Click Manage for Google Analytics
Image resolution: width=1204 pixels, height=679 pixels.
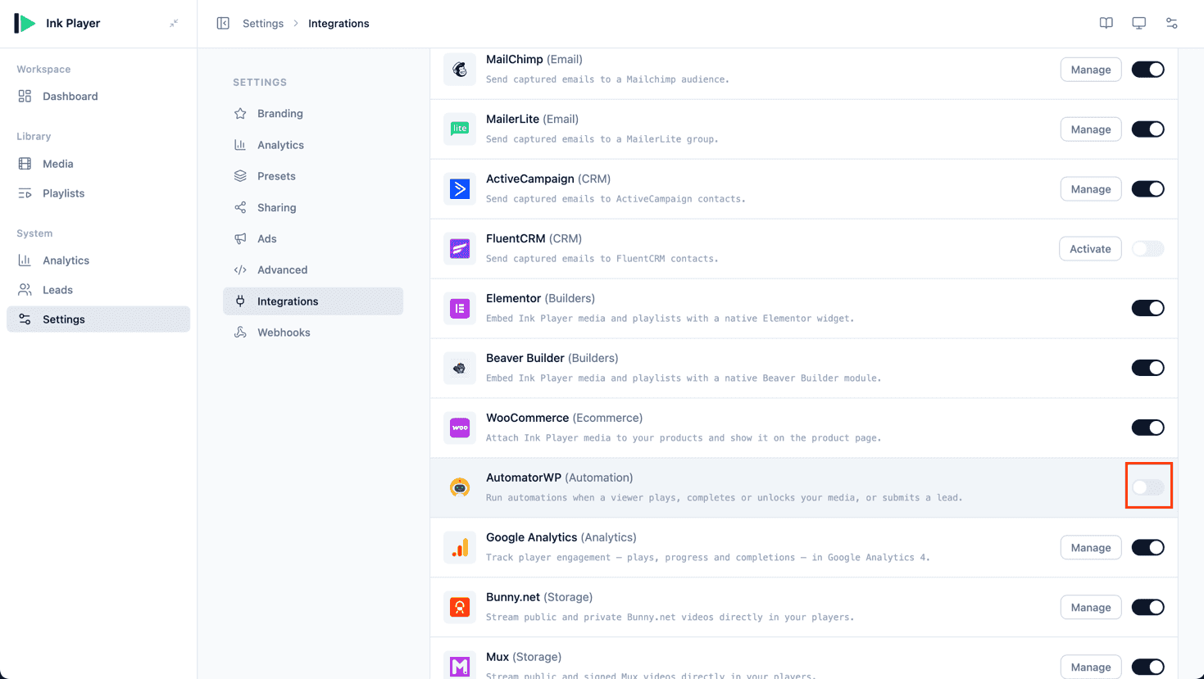tap(1090, 547)
